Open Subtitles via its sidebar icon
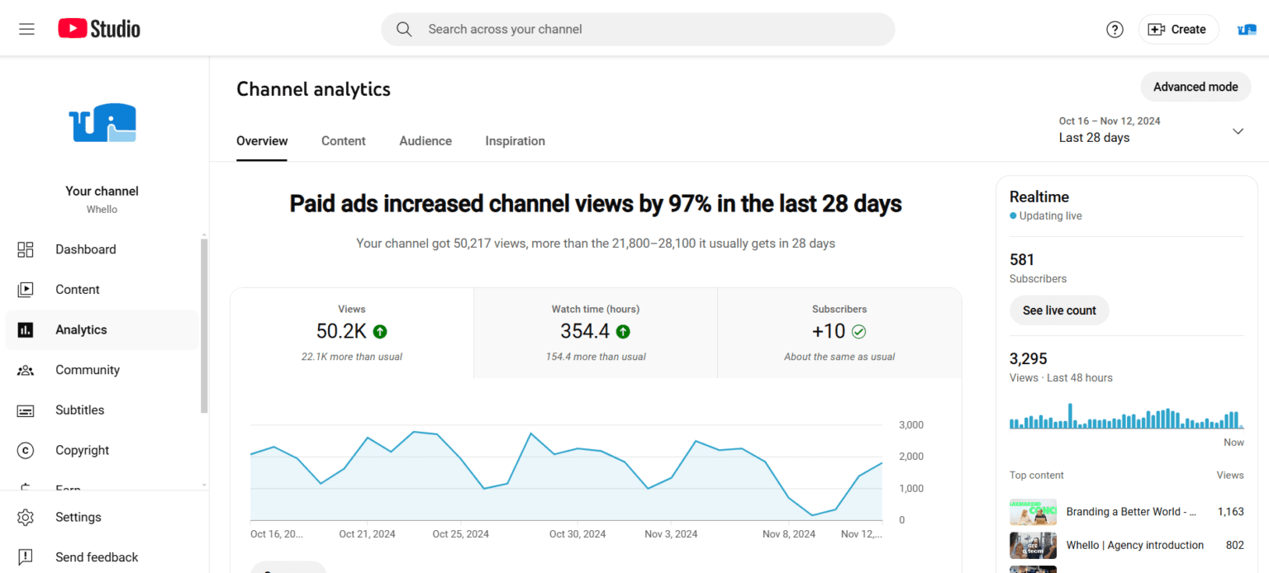The height and width of the screenshot is (573, 1269). tap(26, 410)
